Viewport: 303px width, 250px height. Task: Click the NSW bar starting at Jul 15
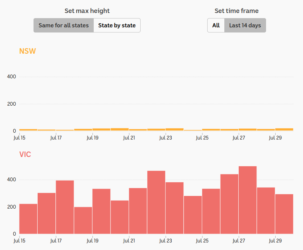click(x=28, y=130)
